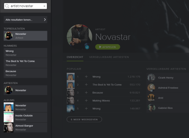Select Novastar Artiest top result

(x=25, y=36)
